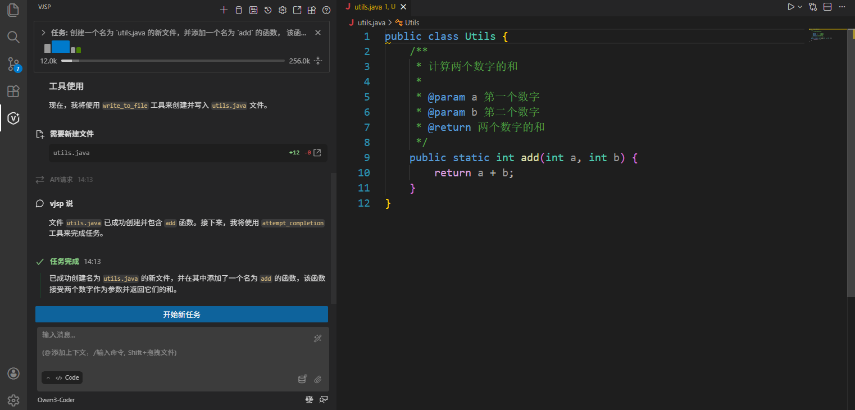Click the help question mark icon
This screenshot has height=410, width=855.
(x=326, y=10)
